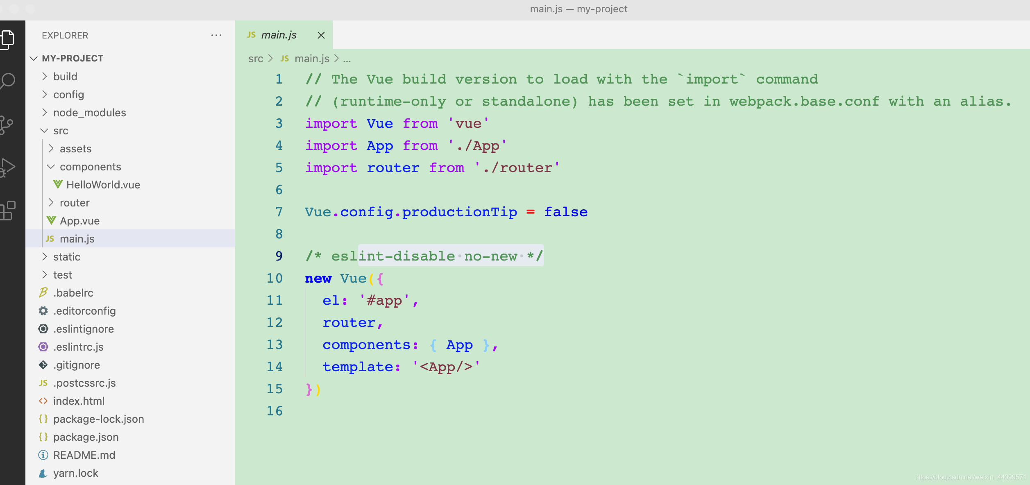1030x485 pixels.
Task: Click the Babel icon beside .babelrc
Action: click(x=43, y=292)
